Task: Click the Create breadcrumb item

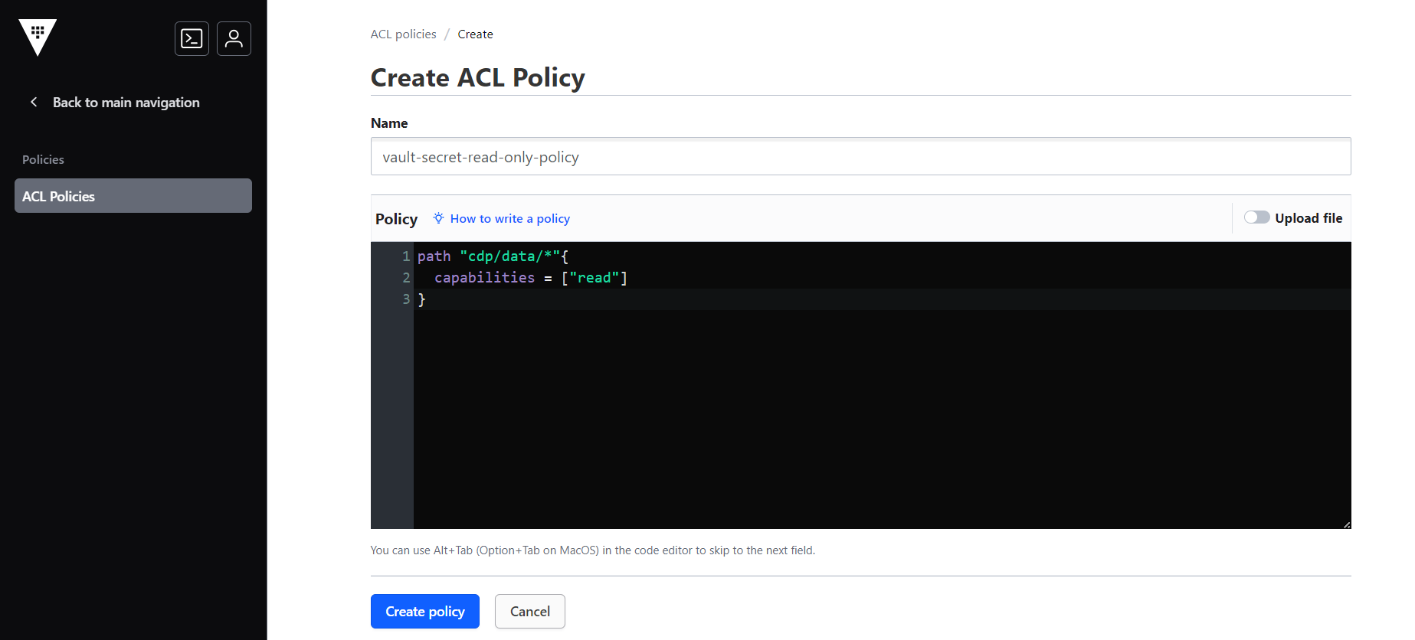Action: pyautogui.click(x=475, y=34)
